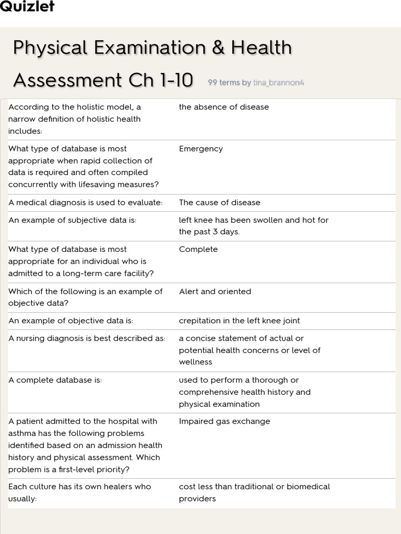
Task: Select the "Alert and oriented" answer
Action: tap(215, 292)
